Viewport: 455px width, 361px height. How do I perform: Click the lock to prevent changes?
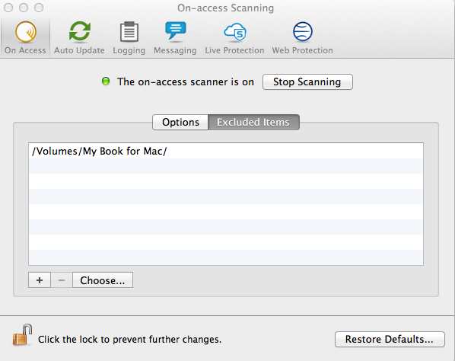click(x=22, y=335)
